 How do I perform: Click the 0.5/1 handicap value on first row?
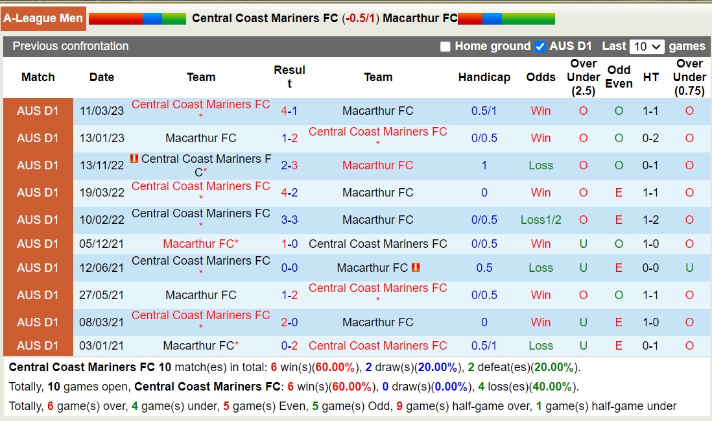(484, 111)
